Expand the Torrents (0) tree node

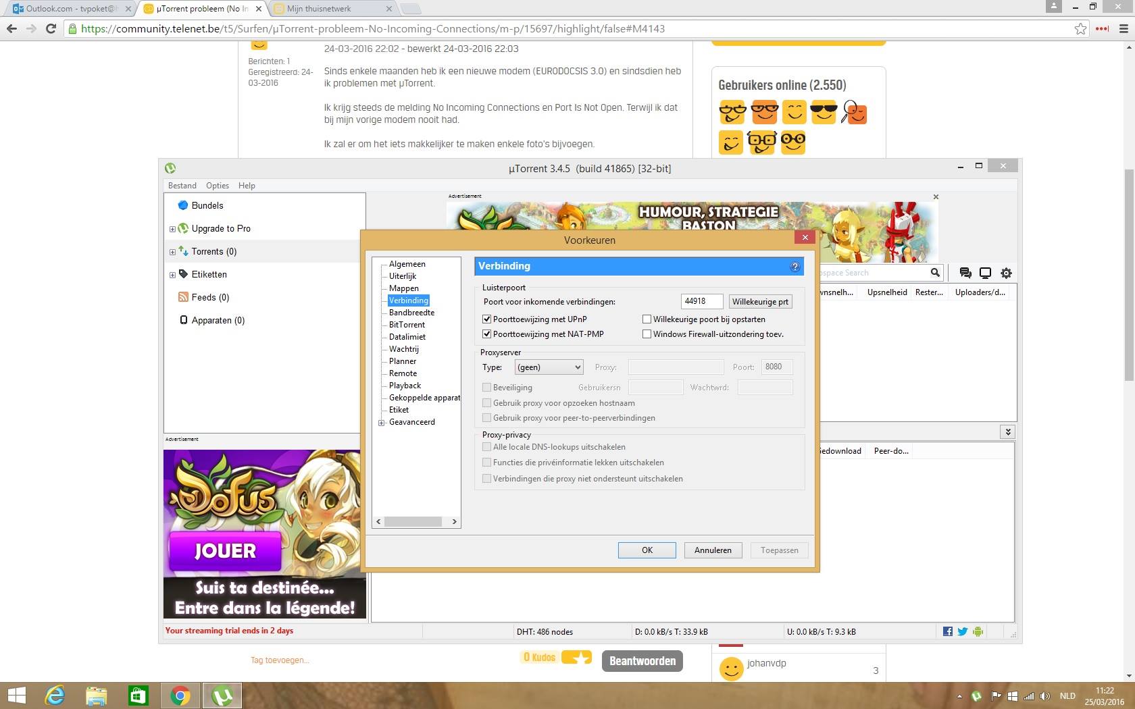(172, 252)
